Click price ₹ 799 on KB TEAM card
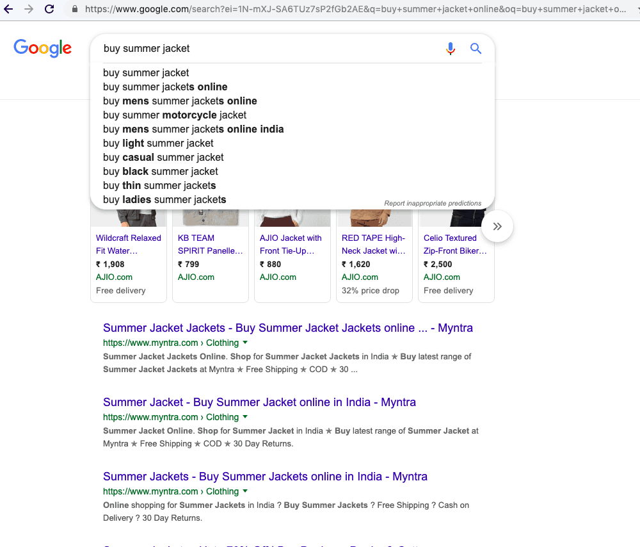 coord(189,265)
